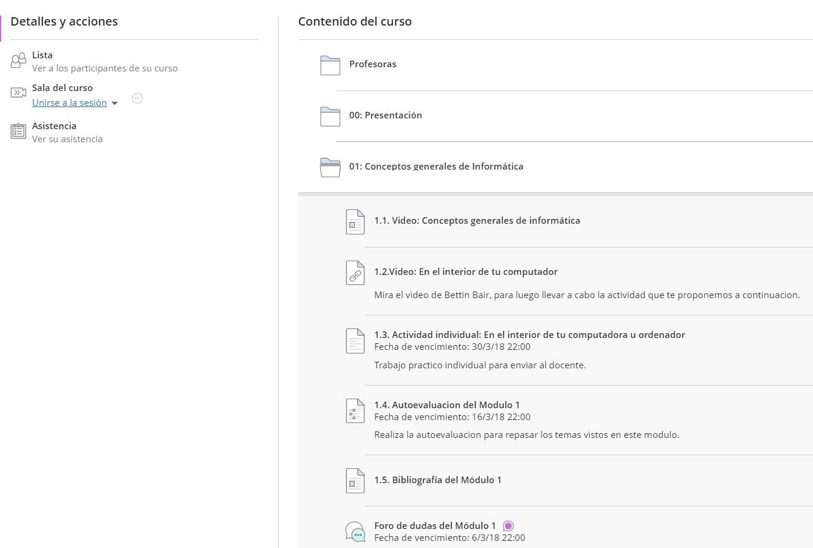The image size is (813, 548).
Task: Click the link icon for 1.2 Video
Action: coord(355,273)
